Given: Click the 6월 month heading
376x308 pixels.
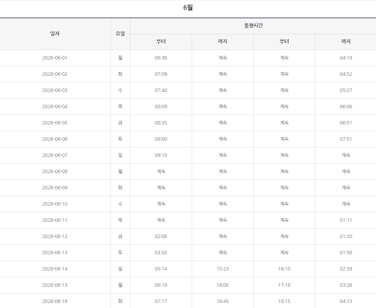Looking at the screenshot, I should [x=188, y=7].
